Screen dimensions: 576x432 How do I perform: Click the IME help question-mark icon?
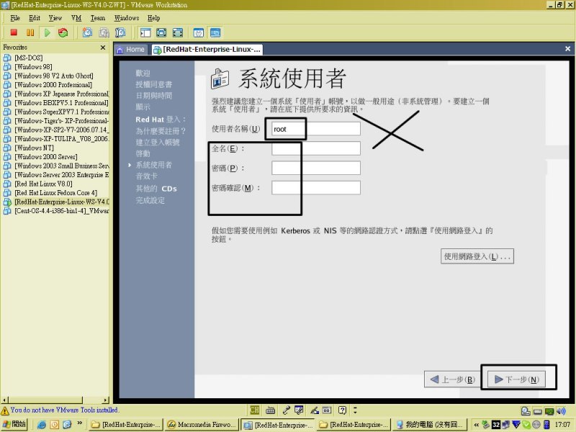tap(343, 410)
